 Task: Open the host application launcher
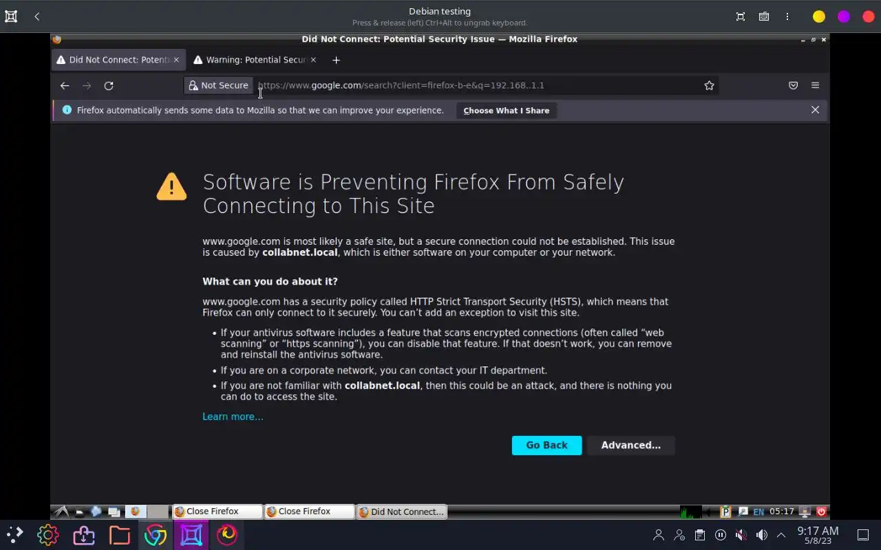tap(14, 534)
